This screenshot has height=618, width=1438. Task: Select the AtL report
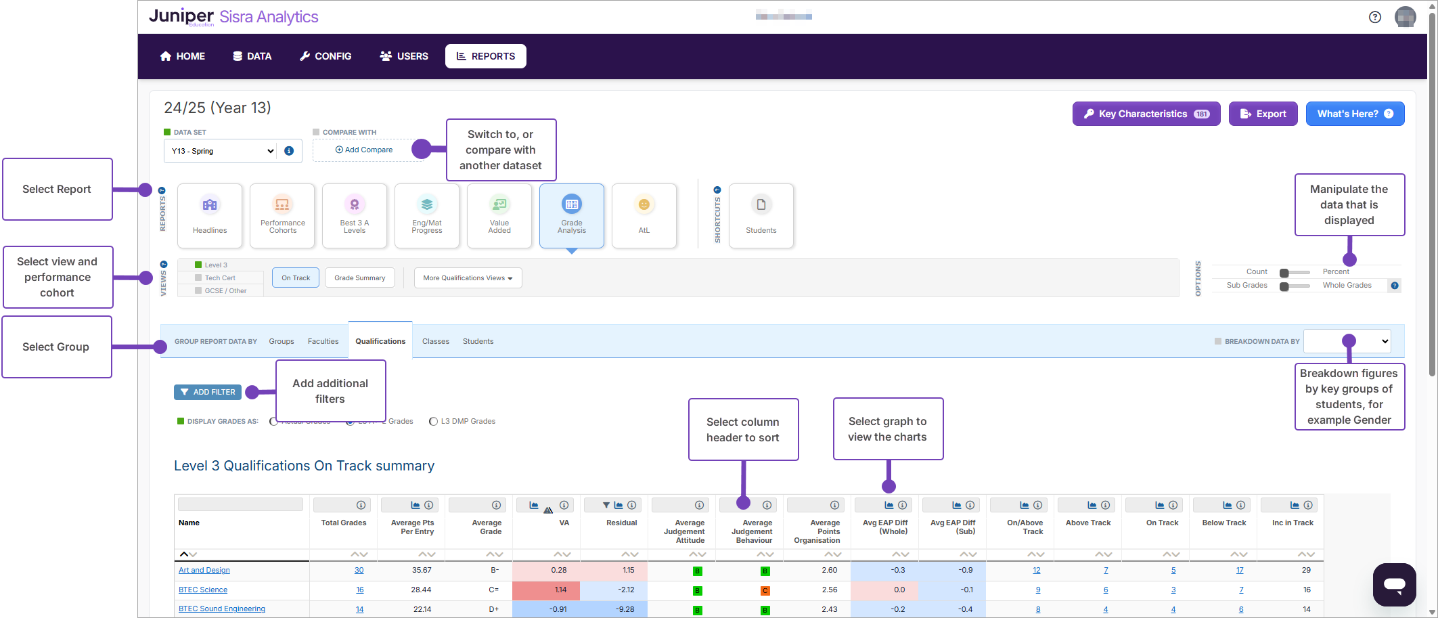tap(644, 215)
